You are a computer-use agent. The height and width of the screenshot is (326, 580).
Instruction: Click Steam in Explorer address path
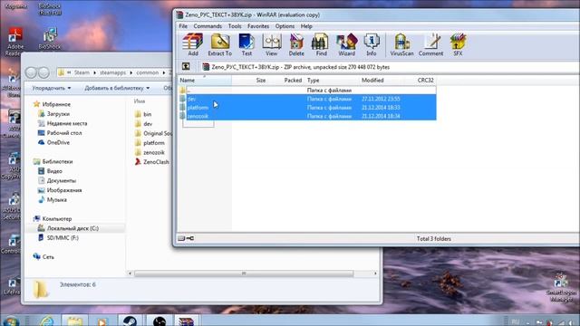[82, 72]
